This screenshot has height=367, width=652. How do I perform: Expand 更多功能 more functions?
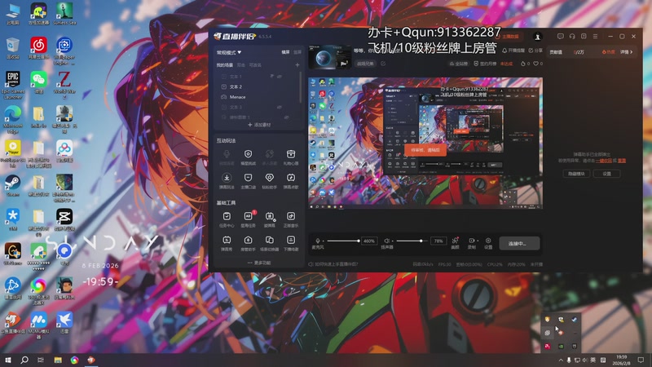(x=259, y=263)
